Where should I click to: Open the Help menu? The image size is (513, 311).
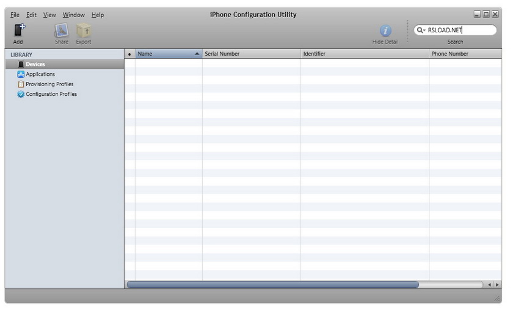[x=98, y=15]
